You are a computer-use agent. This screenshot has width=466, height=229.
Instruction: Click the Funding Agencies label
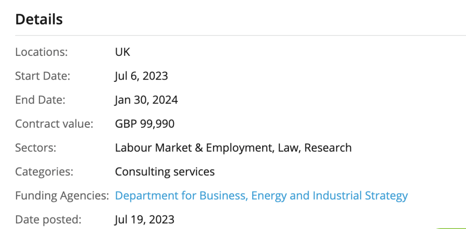[x=62, y=196]
